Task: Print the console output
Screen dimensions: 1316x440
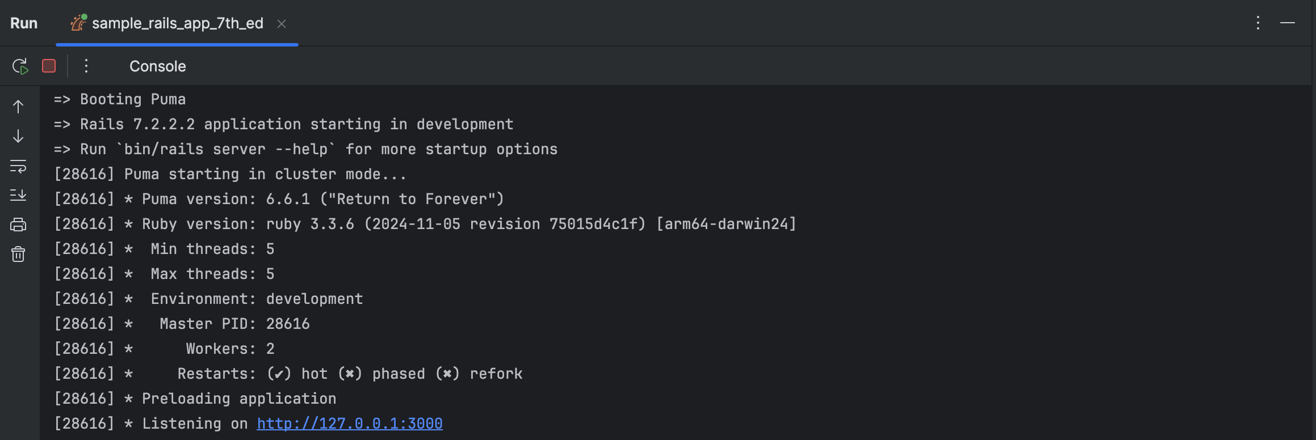Action: (x=18, y=225)
